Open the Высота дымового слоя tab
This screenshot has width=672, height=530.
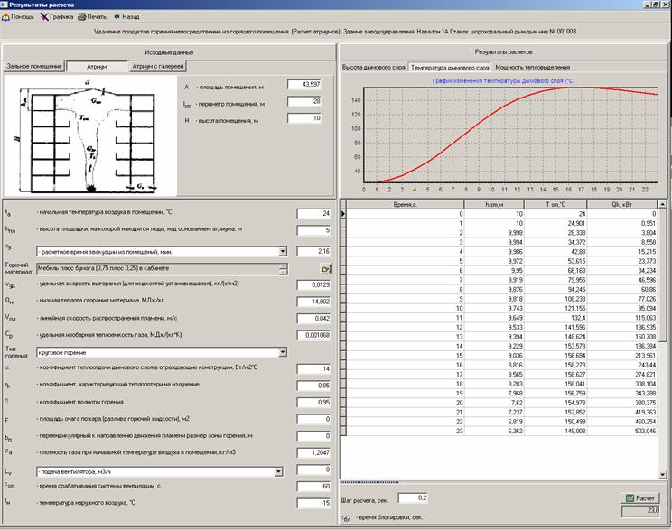[x=372, y=67]
